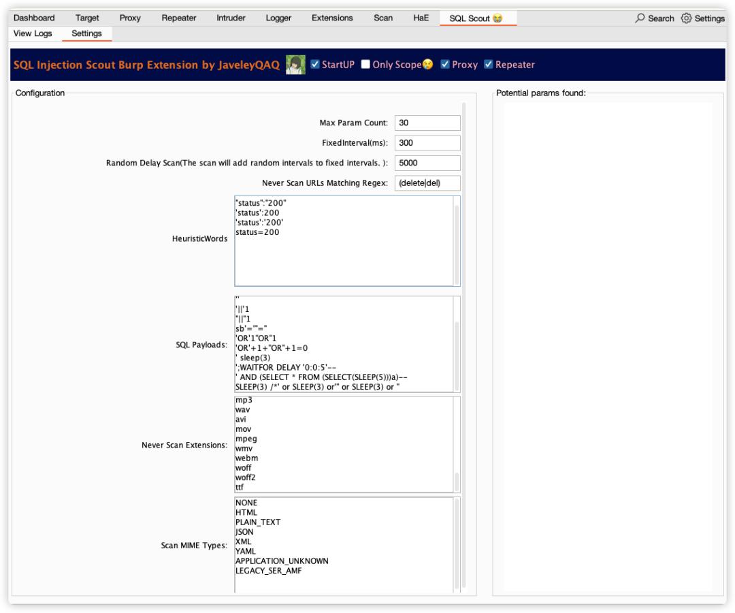Switch to the View Logs sub-tab
Image resolution: width=735 pixels, height=613 pixels.
click(33, 33)
